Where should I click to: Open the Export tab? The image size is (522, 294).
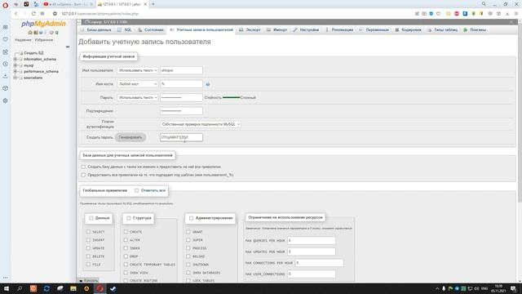coord(250,30)
